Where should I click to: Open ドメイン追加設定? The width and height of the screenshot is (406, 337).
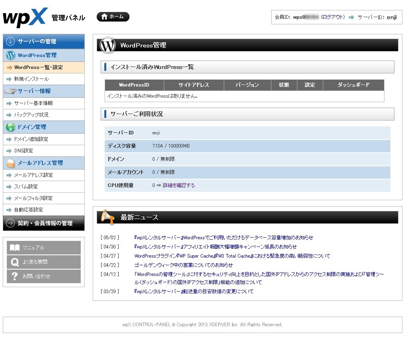point(44,139)
